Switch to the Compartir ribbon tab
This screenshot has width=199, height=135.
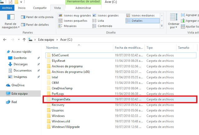pyautogui.click(x=40, y=8)
